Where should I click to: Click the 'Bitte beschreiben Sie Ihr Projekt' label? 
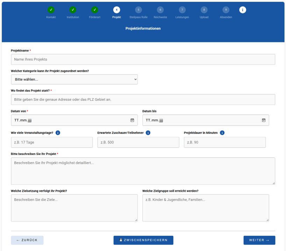(34, 154)
